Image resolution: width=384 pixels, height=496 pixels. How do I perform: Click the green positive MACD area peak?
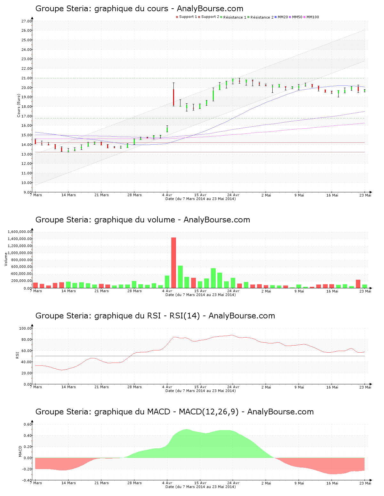186,443
